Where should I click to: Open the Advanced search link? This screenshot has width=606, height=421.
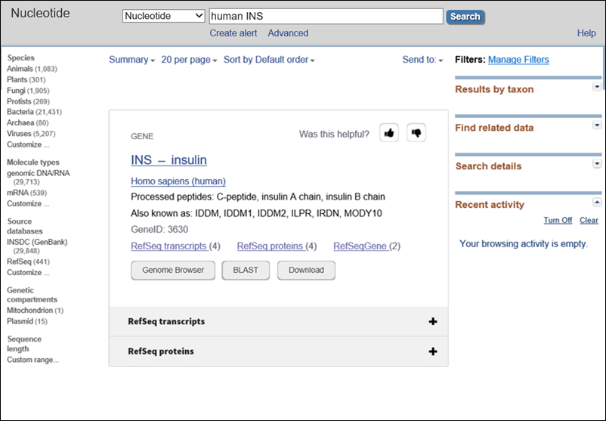tap(288, 33)
